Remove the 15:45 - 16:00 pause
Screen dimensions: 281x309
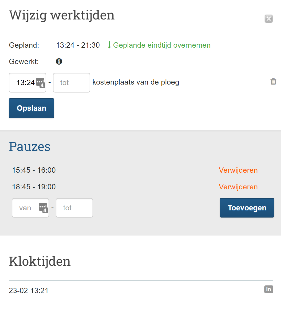[238, 170]
